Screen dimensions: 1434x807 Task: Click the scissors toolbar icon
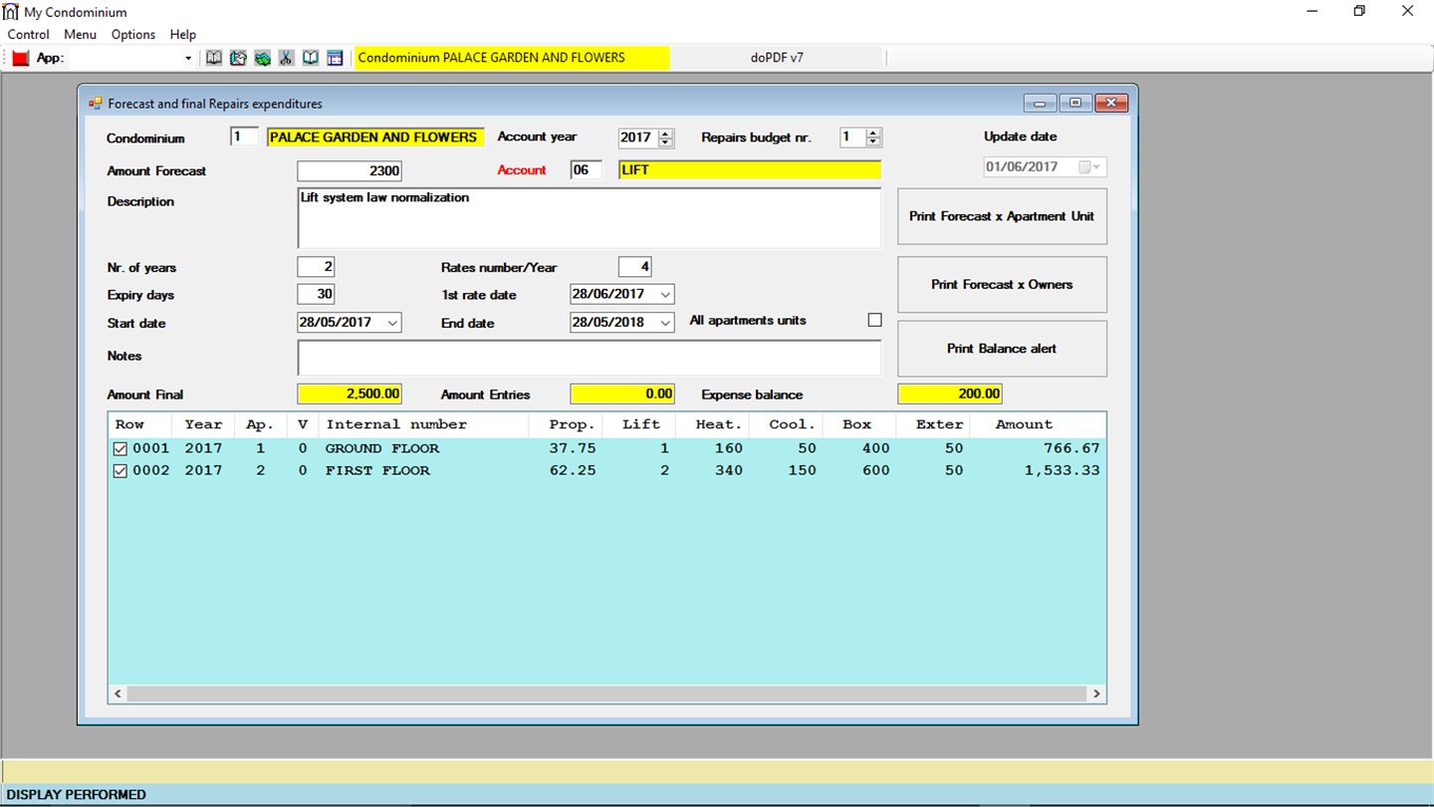click(x=287, y=58)
